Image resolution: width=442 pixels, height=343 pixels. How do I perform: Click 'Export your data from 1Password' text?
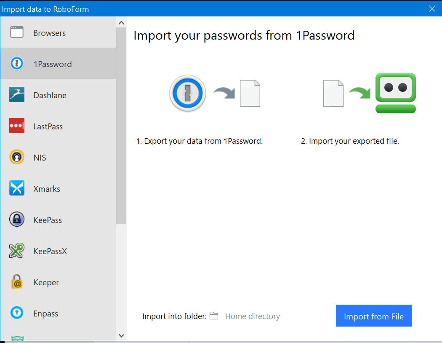[199, 141]
